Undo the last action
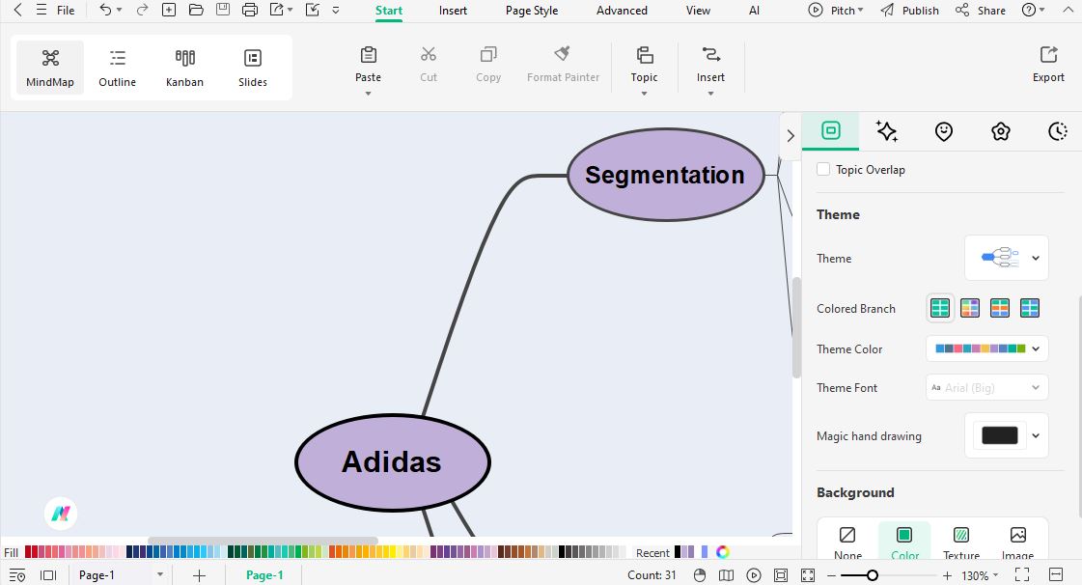Image resolution: width=1082 pixels, height=585 pixels. 105,10
